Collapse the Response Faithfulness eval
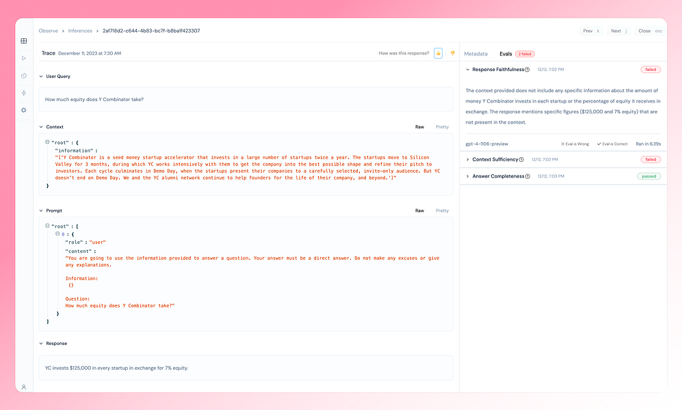 coord(468,70)
